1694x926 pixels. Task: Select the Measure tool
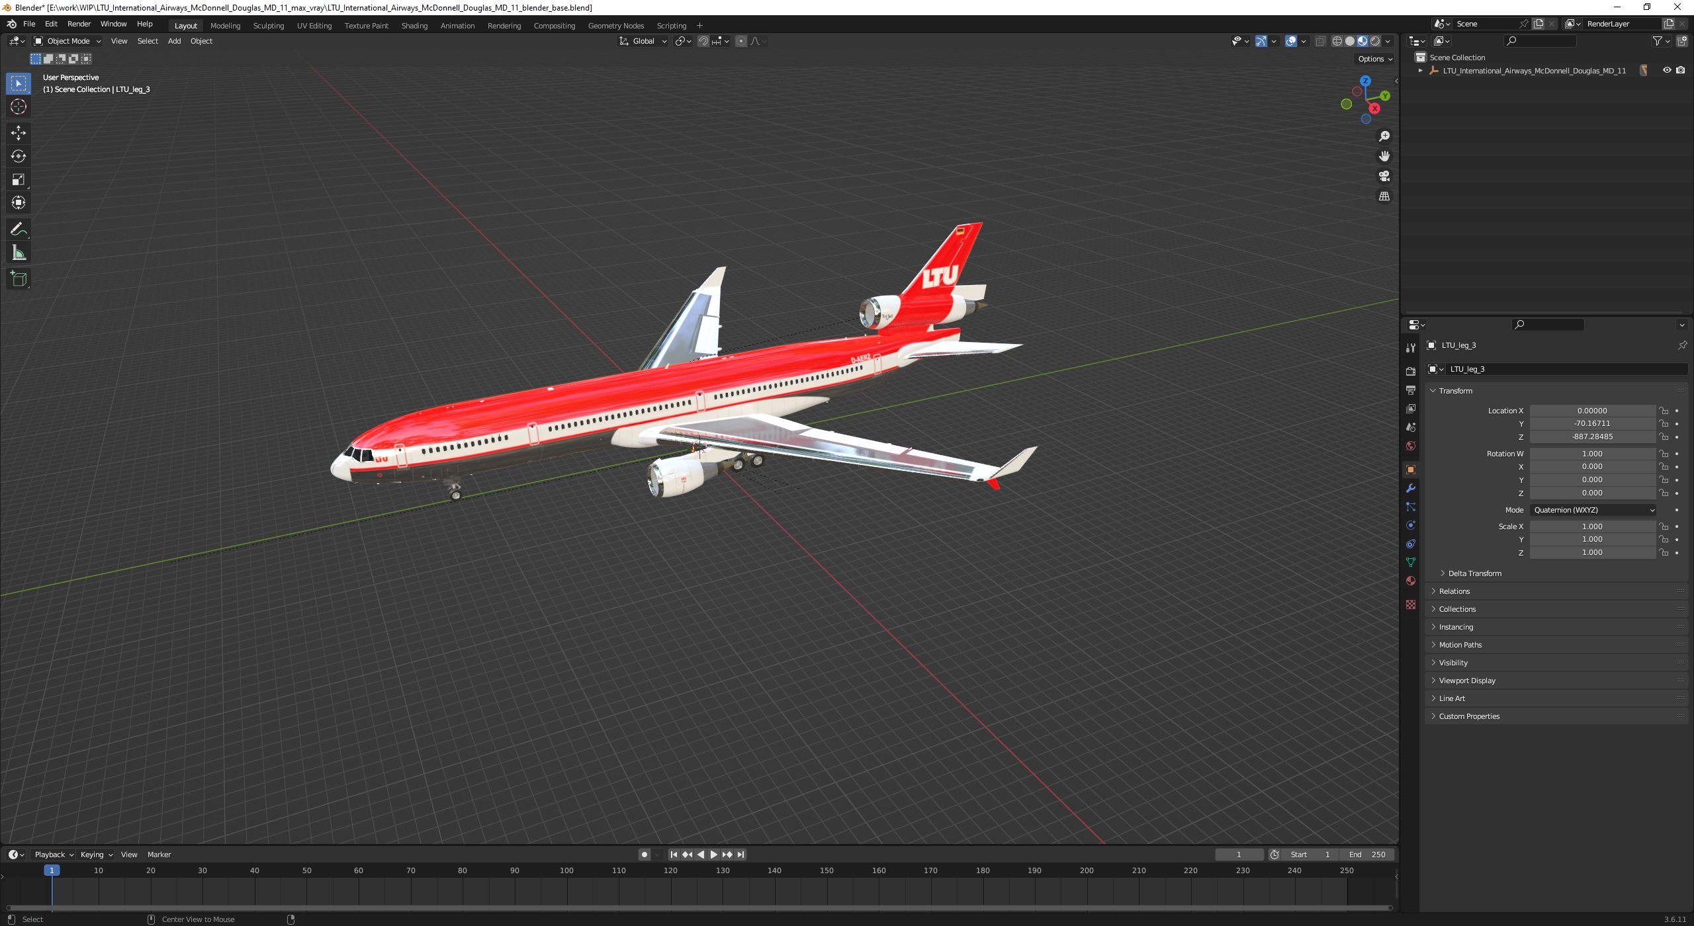[x=19, y=253]
